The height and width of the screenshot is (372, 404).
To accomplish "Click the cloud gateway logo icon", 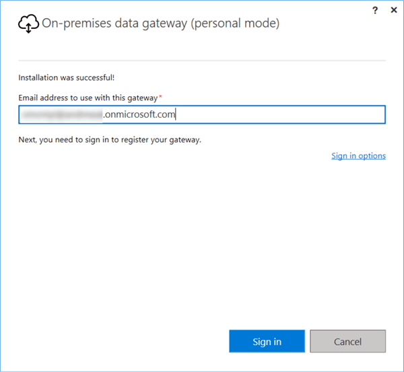I will [x=28, y=24].
